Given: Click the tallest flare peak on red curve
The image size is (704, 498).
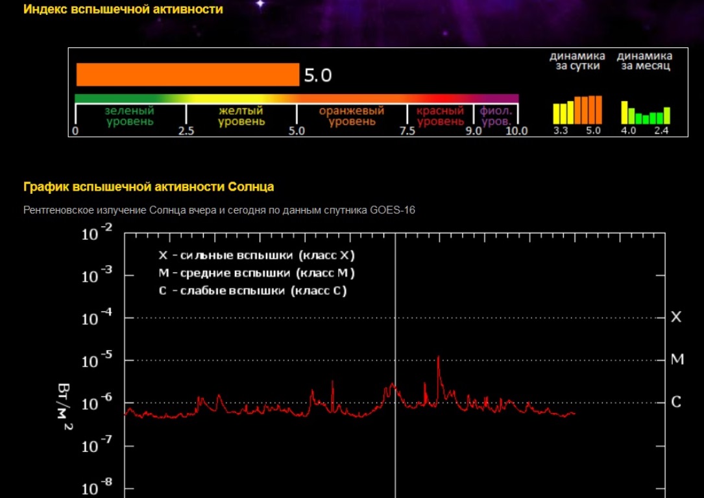Looking at the screenshot, I should pos(439,359).
